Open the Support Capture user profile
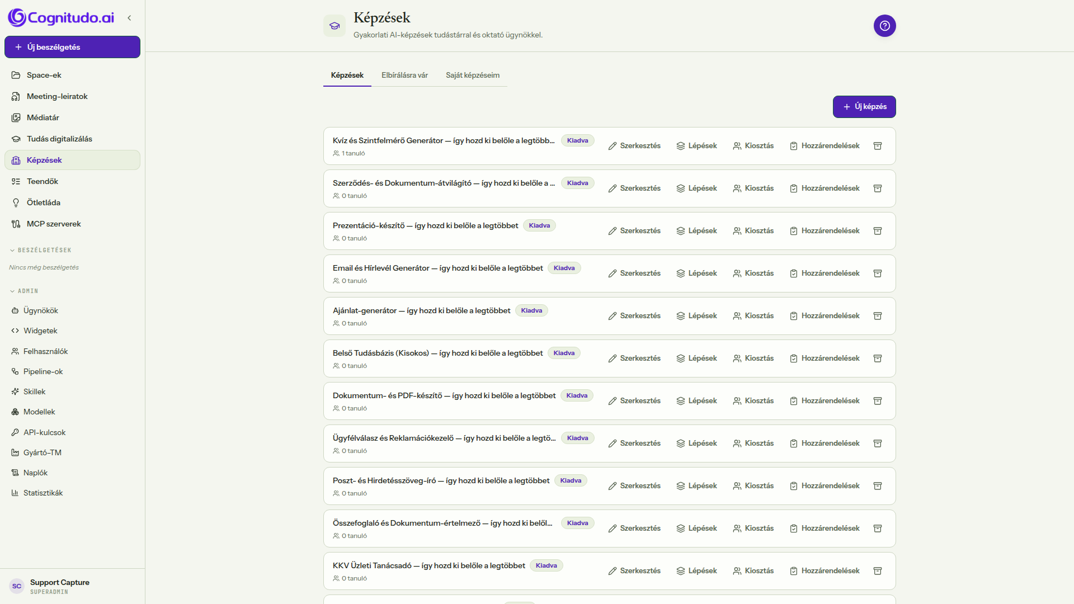The width and height of the screenshot is (1074, 604). tap(72, 586)
